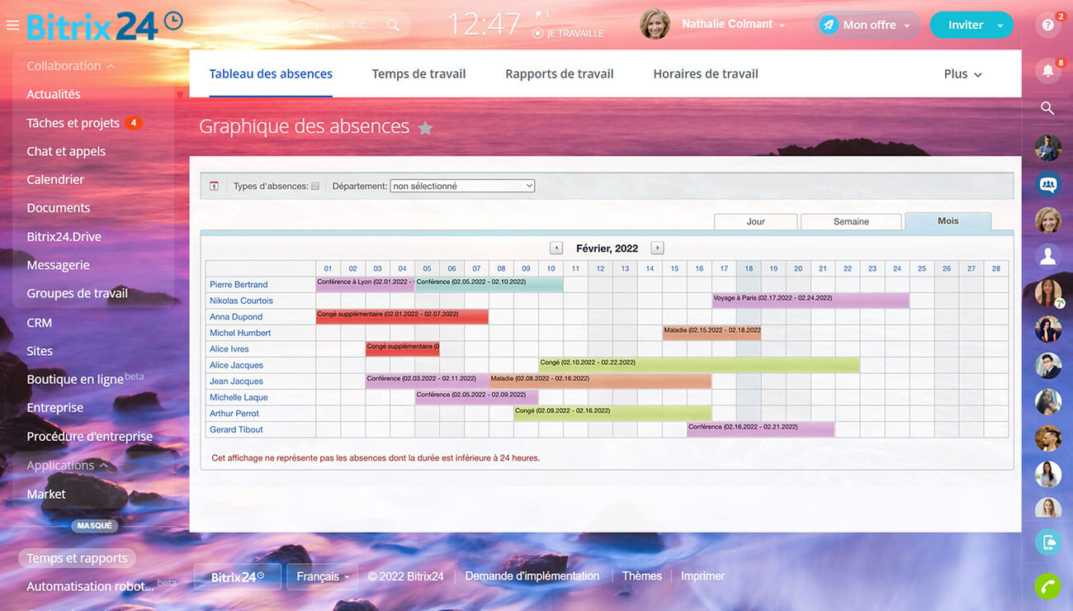Open the Département dropdown
This screenshot has height=611, width=1073.
coord(462,187)
